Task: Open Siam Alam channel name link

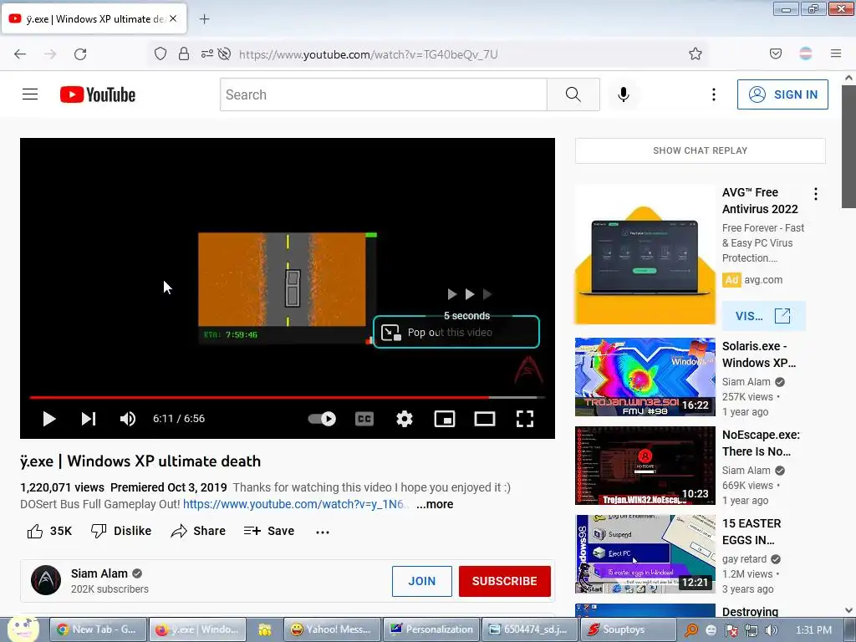Action: tap(99, 573)
